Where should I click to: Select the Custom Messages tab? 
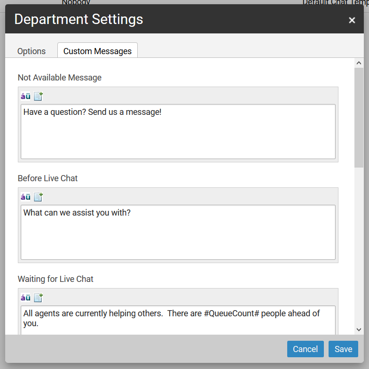coord(97,51)
